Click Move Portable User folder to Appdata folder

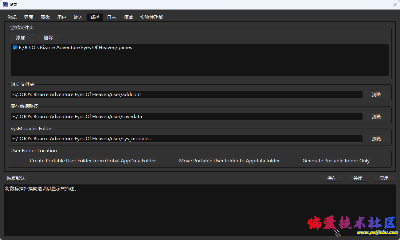point(229,161)
